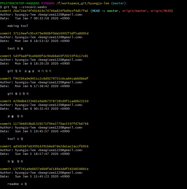
Task: Click the "making tool" commit message
Action: [18, 26]
